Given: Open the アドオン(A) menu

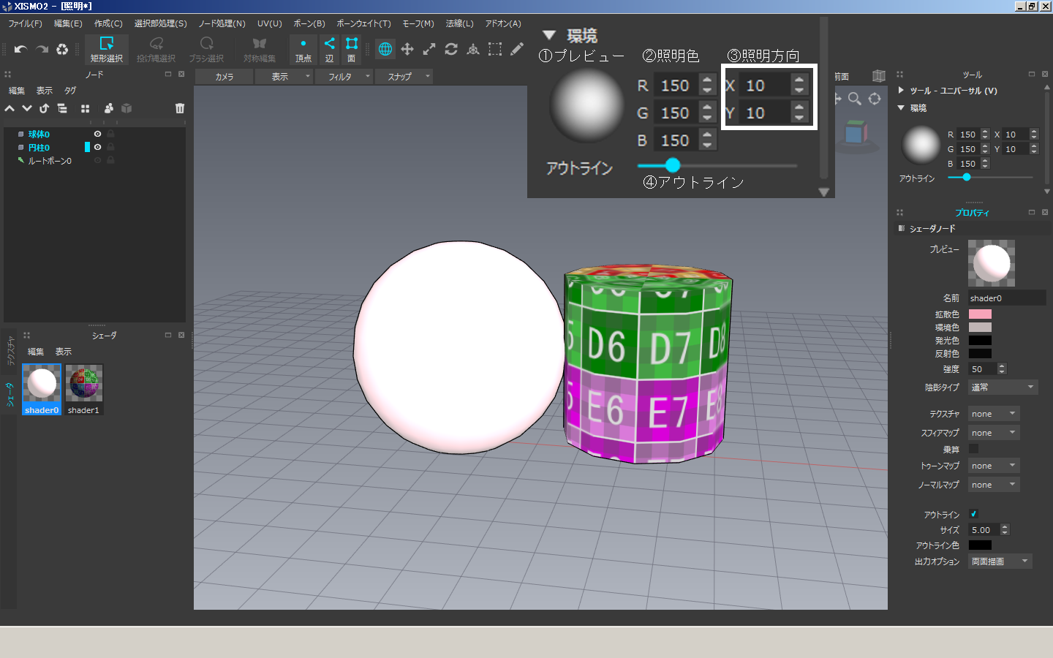Looking at the screenshot, I should pos(503,23).
